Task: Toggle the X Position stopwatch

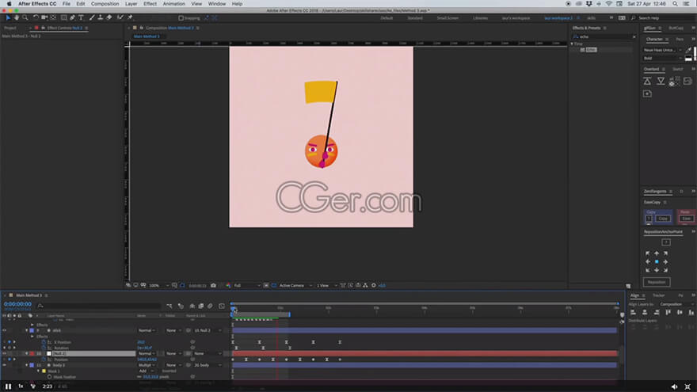Action: coord(44,342)
